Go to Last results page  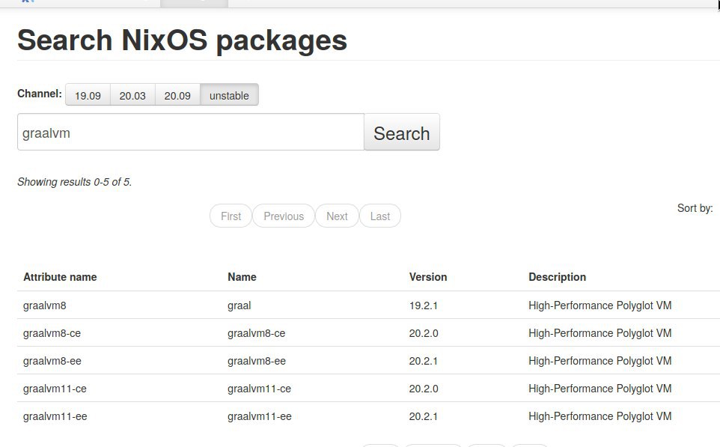click(380, 216)
